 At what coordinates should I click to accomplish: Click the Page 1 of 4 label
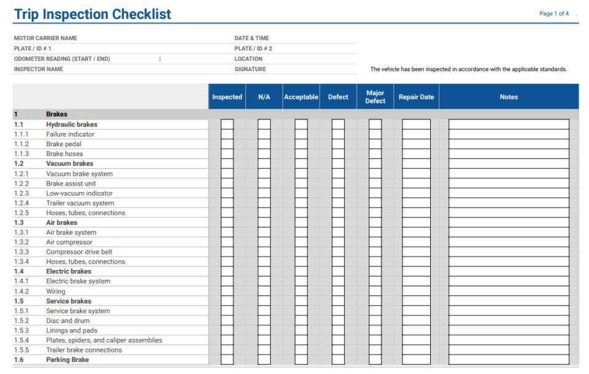554,14
